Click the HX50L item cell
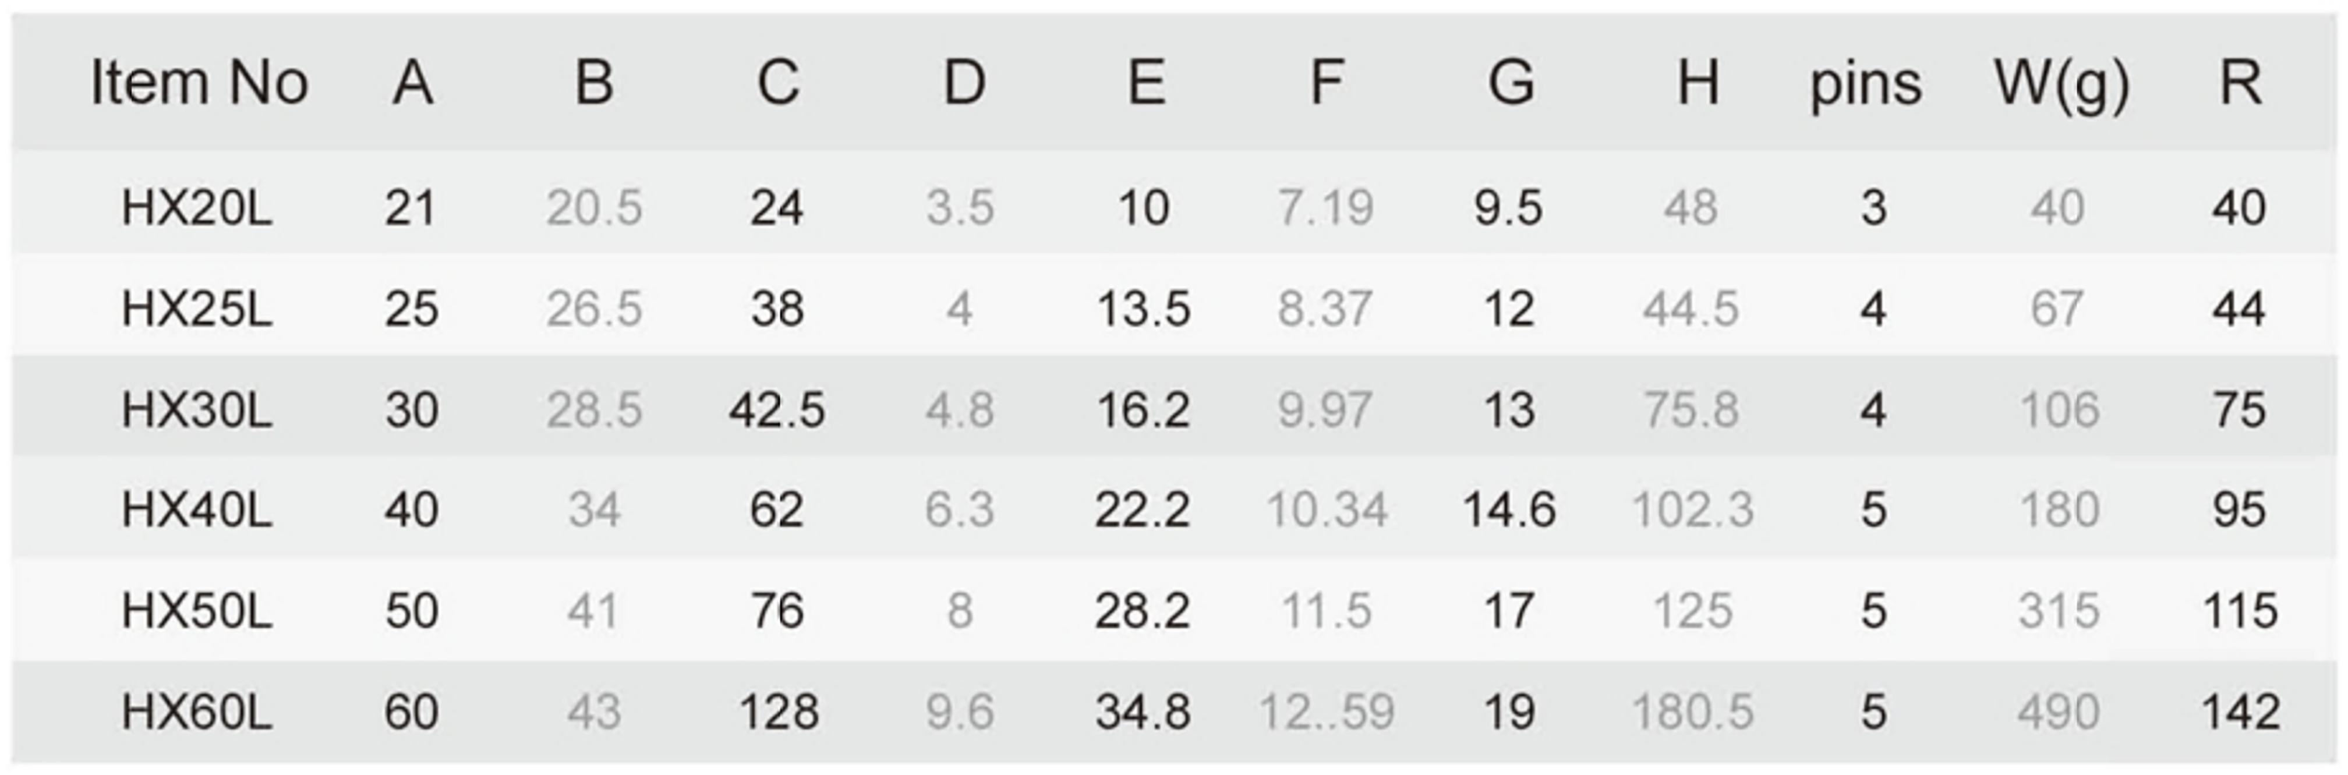2348x775 pixels. click(x=197, y=611)
